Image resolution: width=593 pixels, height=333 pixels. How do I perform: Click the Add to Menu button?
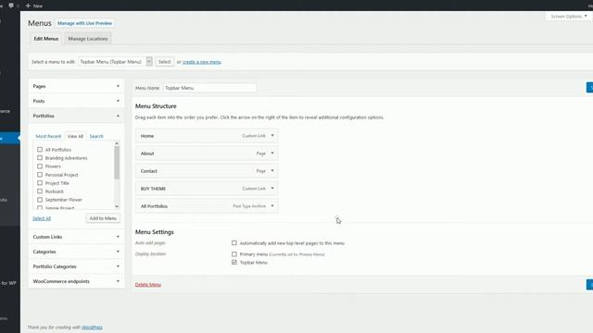(103, 218)
